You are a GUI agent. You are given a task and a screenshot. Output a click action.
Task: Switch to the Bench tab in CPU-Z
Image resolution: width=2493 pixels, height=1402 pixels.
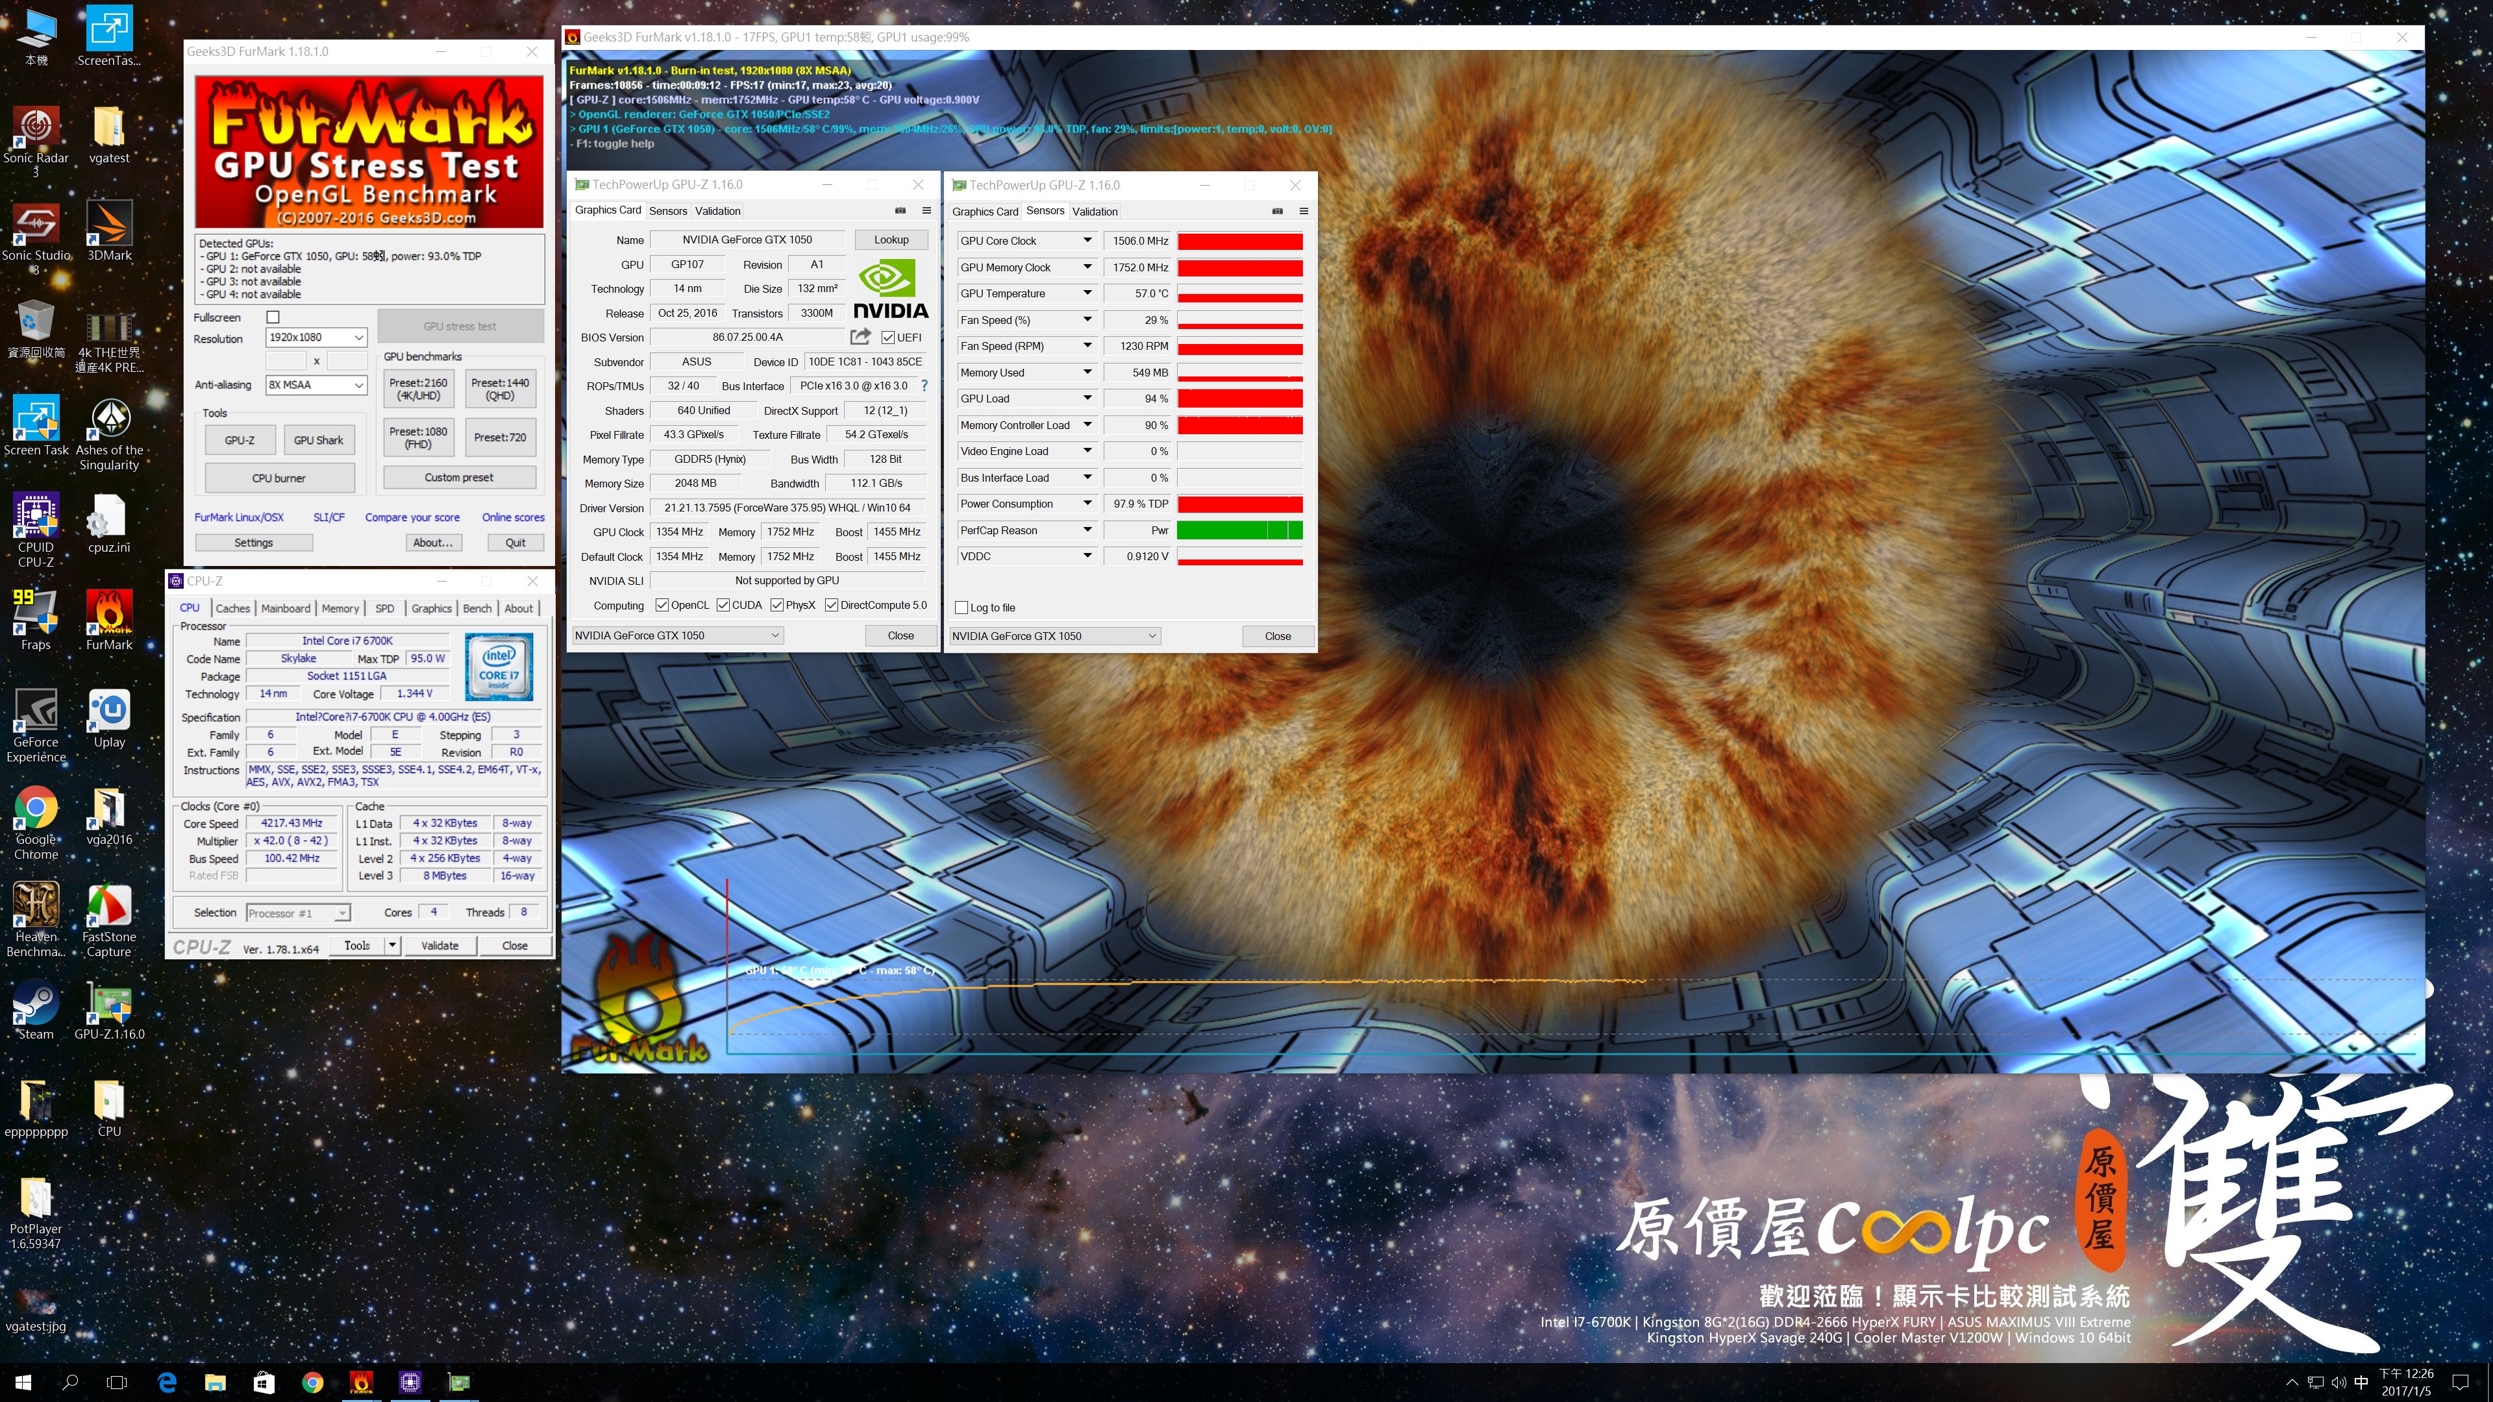(477, 608)
